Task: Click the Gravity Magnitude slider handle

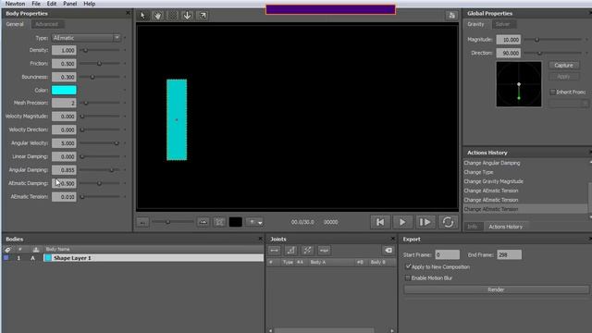Action: [x=536, y=39]
